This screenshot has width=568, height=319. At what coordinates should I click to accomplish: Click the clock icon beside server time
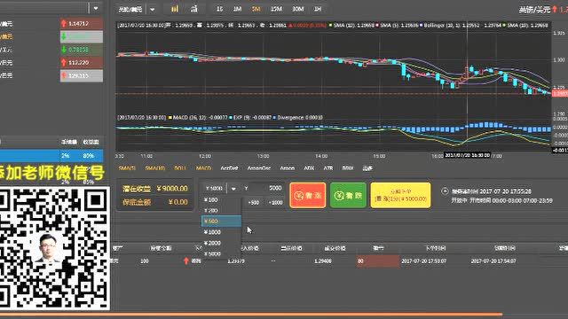[x=445, y=191]
